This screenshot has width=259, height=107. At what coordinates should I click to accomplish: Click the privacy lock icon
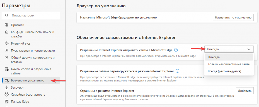(7, 32)
